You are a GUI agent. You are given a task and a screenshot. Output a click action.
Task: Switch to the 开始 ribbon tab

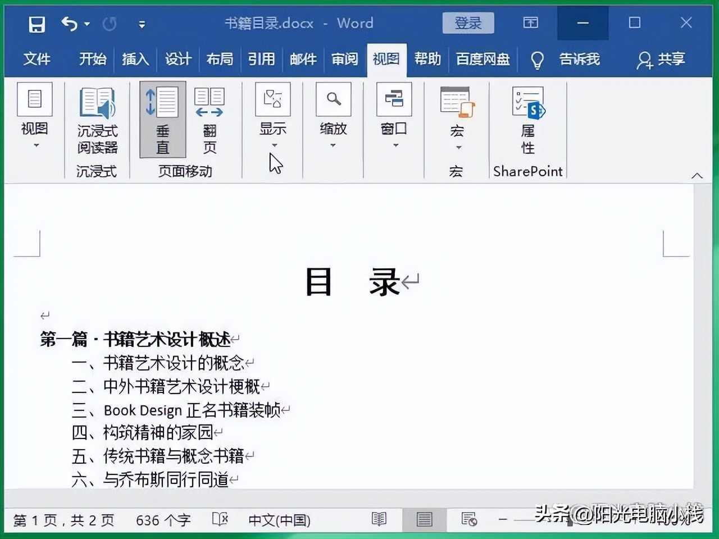pyautogui.click(x=92, y=59)
